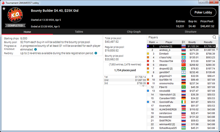Click the COMPLETED status badge
The height and width of the screenshot is (132, 220).
point(15,25)
